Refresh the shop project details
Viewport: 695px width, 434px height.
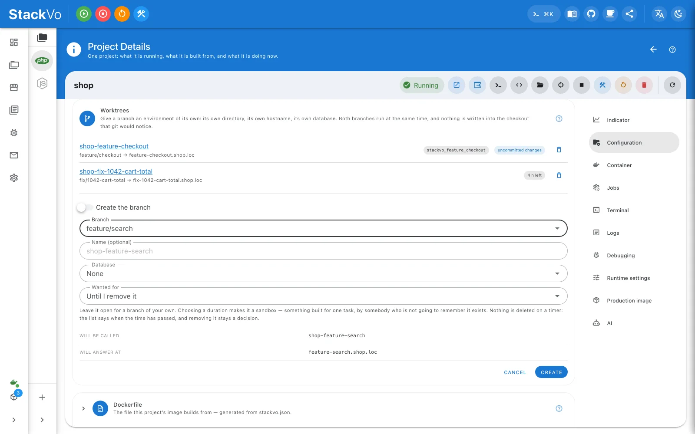coord(672,85)
